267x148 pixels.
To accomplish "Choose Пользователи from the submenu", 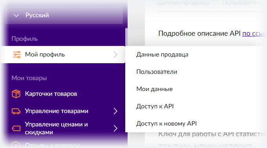I will [157, 72].
